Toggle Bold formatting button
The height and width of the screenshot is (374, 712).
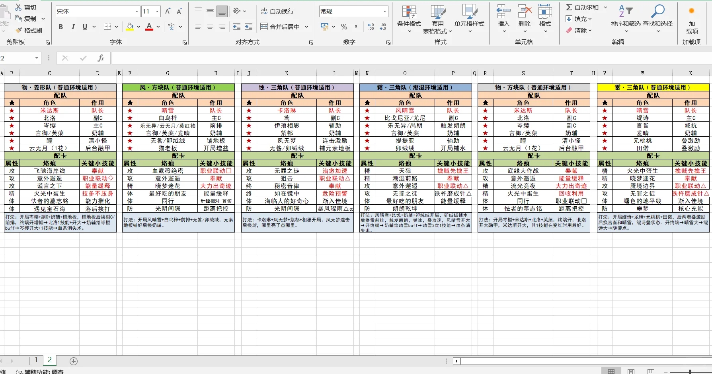pos(61,27)
